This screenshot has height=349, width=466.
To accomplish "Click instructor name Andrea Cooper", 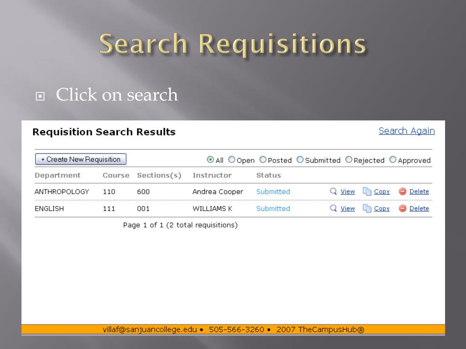I will [218, 192].
